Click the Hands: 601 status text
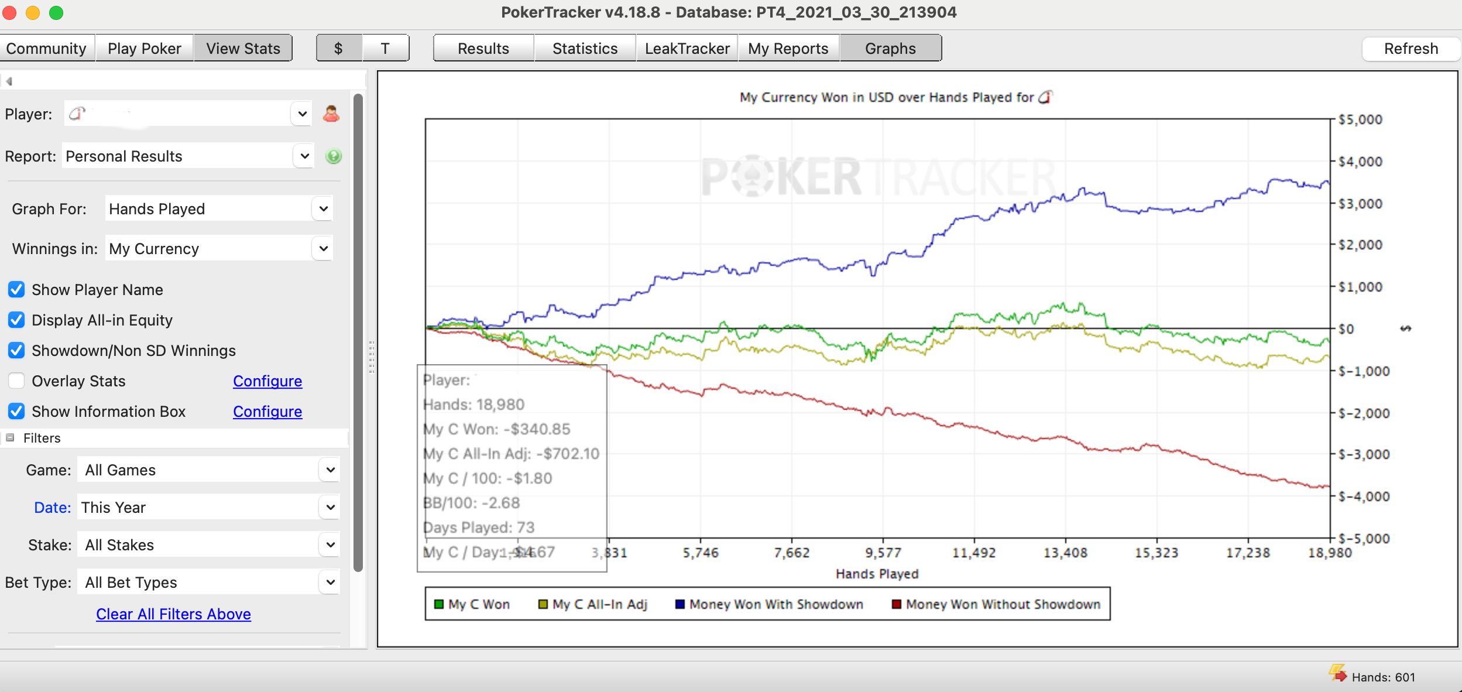This screenshot has width=1462, height=692. pyautogui.click(x=1384, y=677)
